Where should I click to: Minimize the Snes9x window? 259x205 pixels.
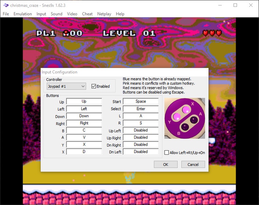click(x=219, y=5)
